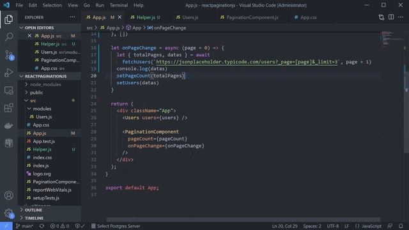Click the Explorer more actions ellipsis
This screenshot has width=409, height=230.
(72, 17)
